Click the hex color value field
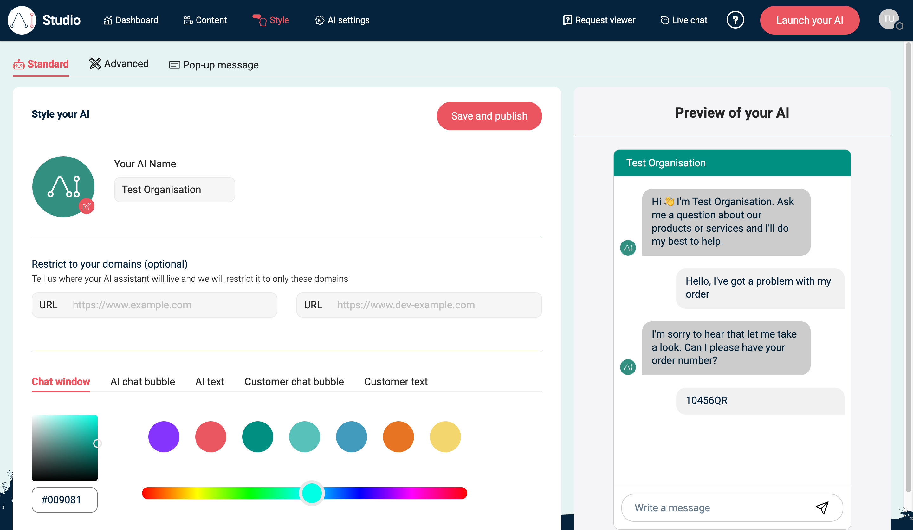Screen dimensions: 913x530 point(64,500)
